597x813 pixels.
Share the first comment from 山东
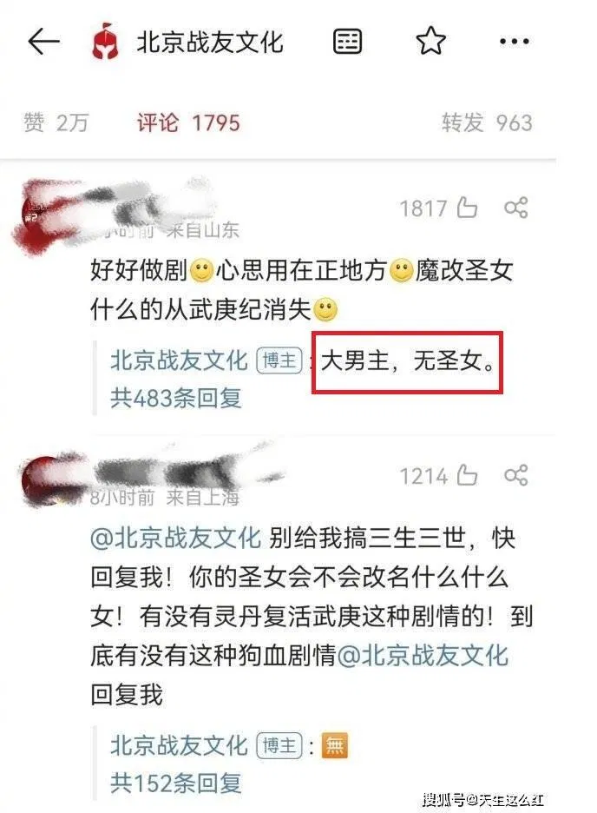pyautogui.click(x=515, y=208)
